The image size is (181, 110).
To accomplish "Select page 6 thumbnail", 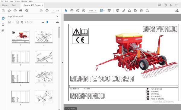I will 44,77.
